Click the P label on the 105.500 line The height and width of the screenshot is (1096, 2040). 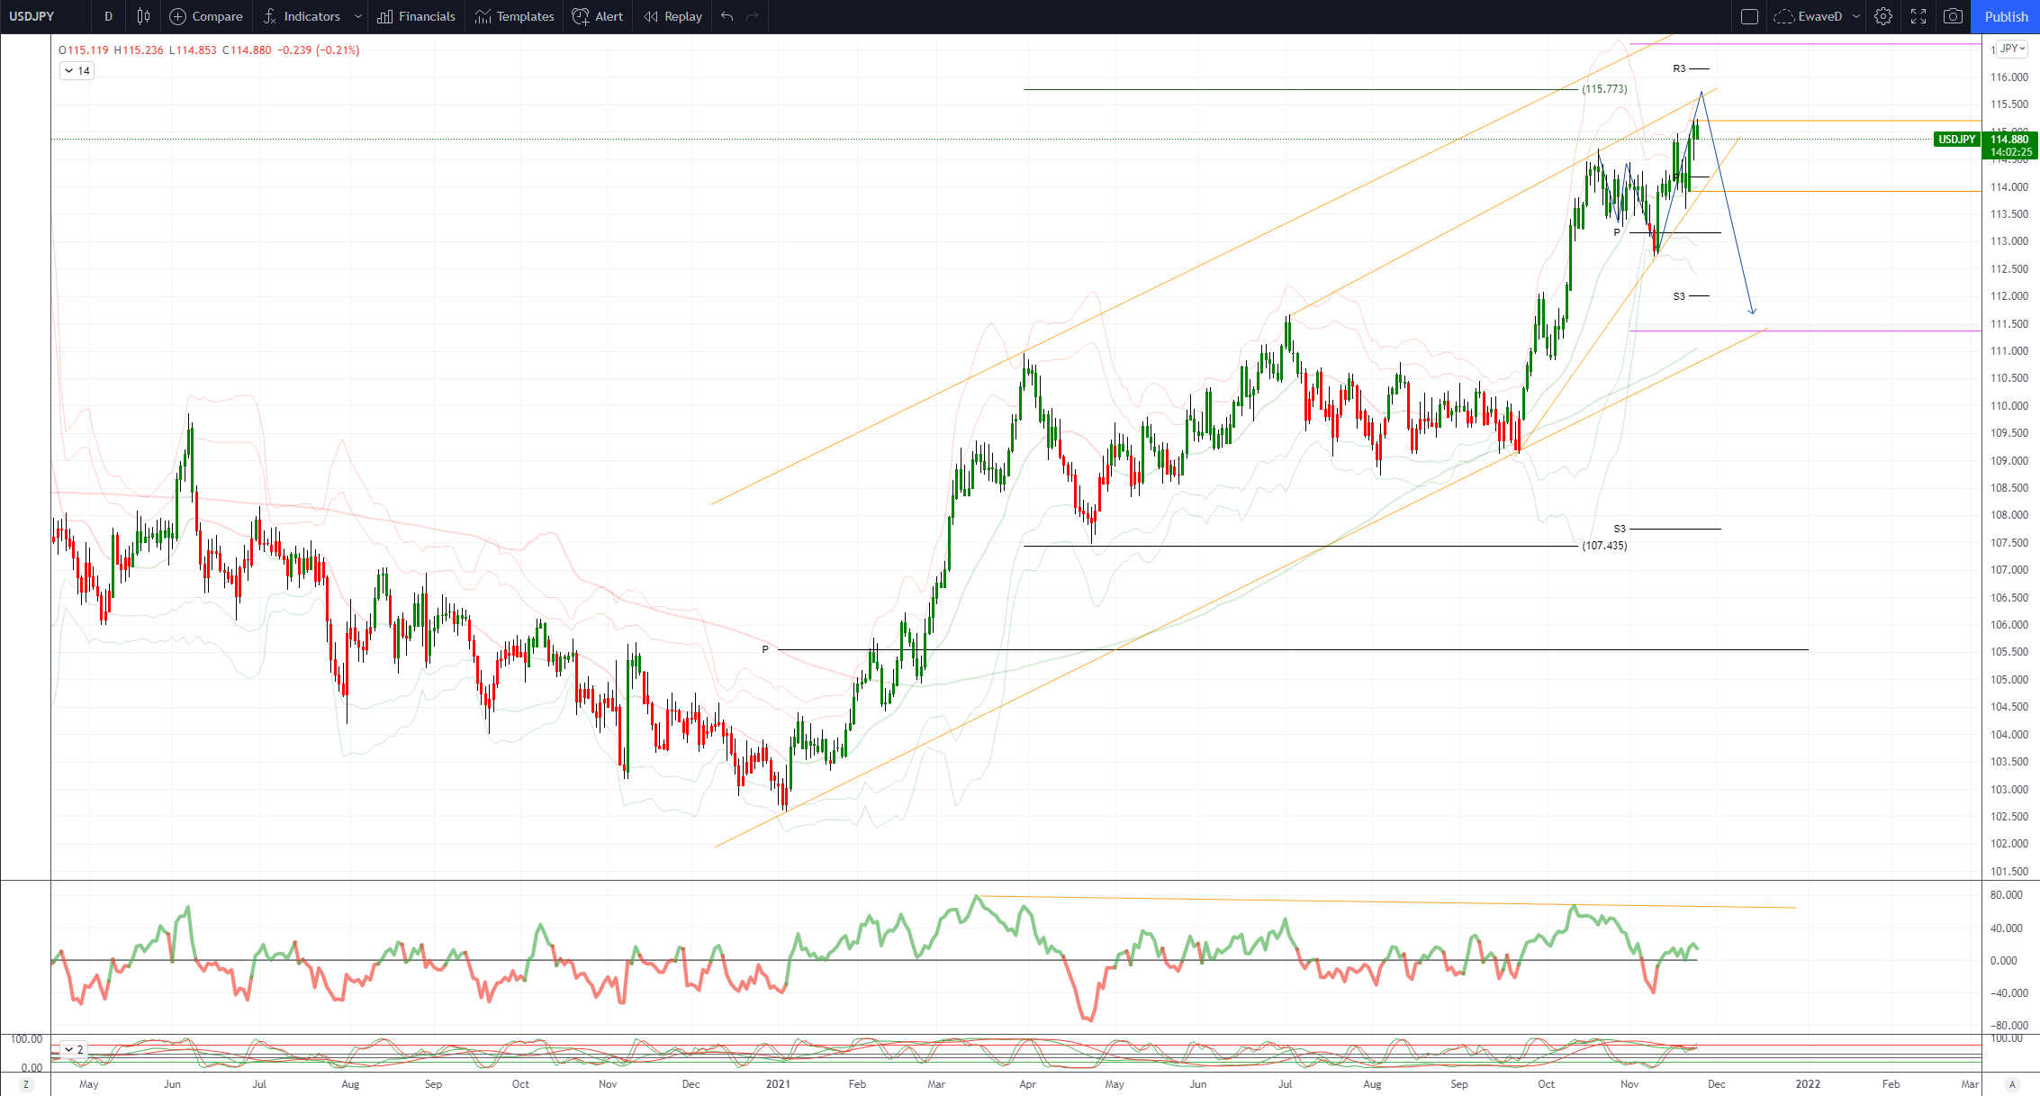click(765, 649)
